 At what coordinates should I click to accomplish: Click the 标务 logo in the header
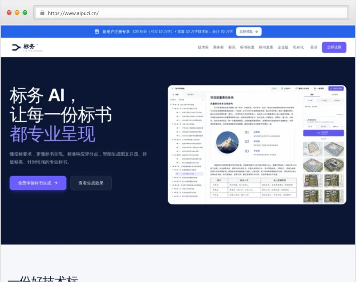pyautogui.click(x=27, y=47)
